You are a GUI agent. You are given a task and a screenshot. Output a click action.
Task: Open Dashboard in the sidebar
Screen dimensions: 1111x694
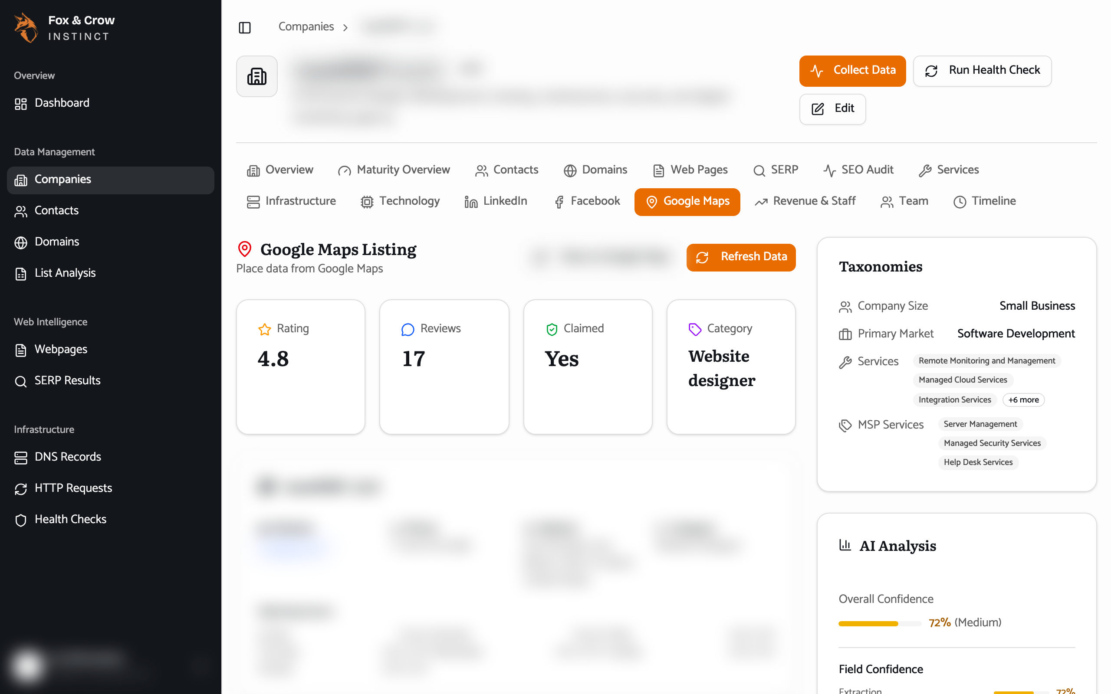click(x=111, y=103)
